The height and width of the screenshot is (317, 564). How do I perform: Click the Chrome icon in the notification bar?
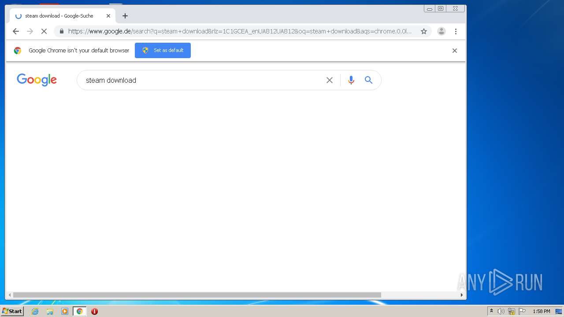pos(17,51)
